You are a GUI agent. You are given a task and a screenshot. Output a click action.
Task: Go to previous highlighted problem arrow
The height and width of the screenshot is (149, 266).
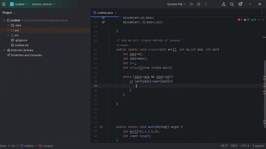click(x=259, y=20)
